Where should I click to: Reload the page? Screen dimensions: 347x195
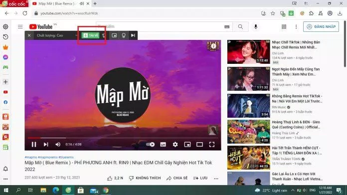point(25,13)
